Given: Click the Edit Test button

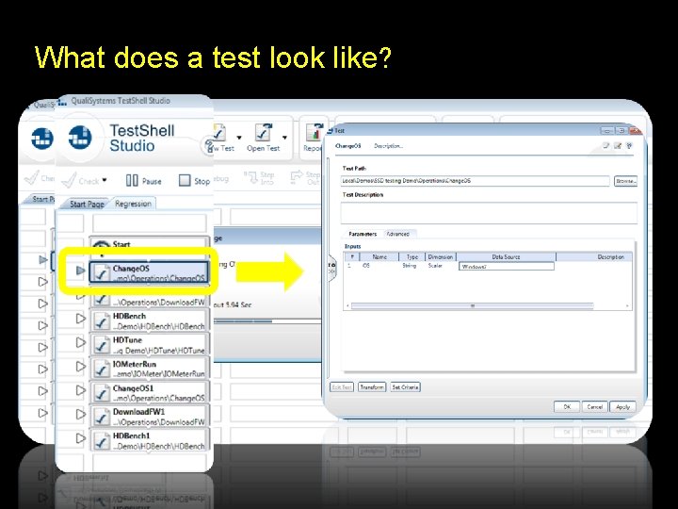Looking at the screenshot, I should point(342,387).
